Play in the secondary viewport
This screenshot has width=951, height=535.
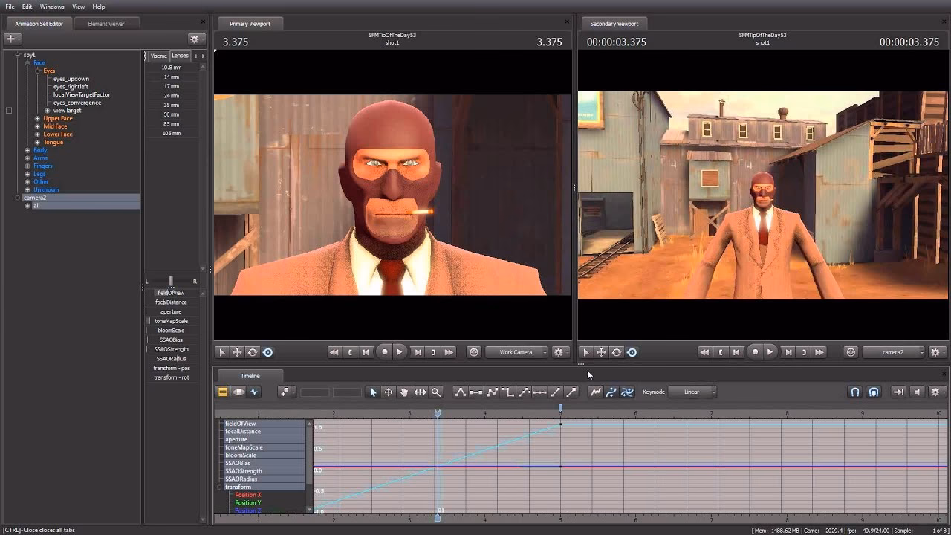tap(770, 352)
